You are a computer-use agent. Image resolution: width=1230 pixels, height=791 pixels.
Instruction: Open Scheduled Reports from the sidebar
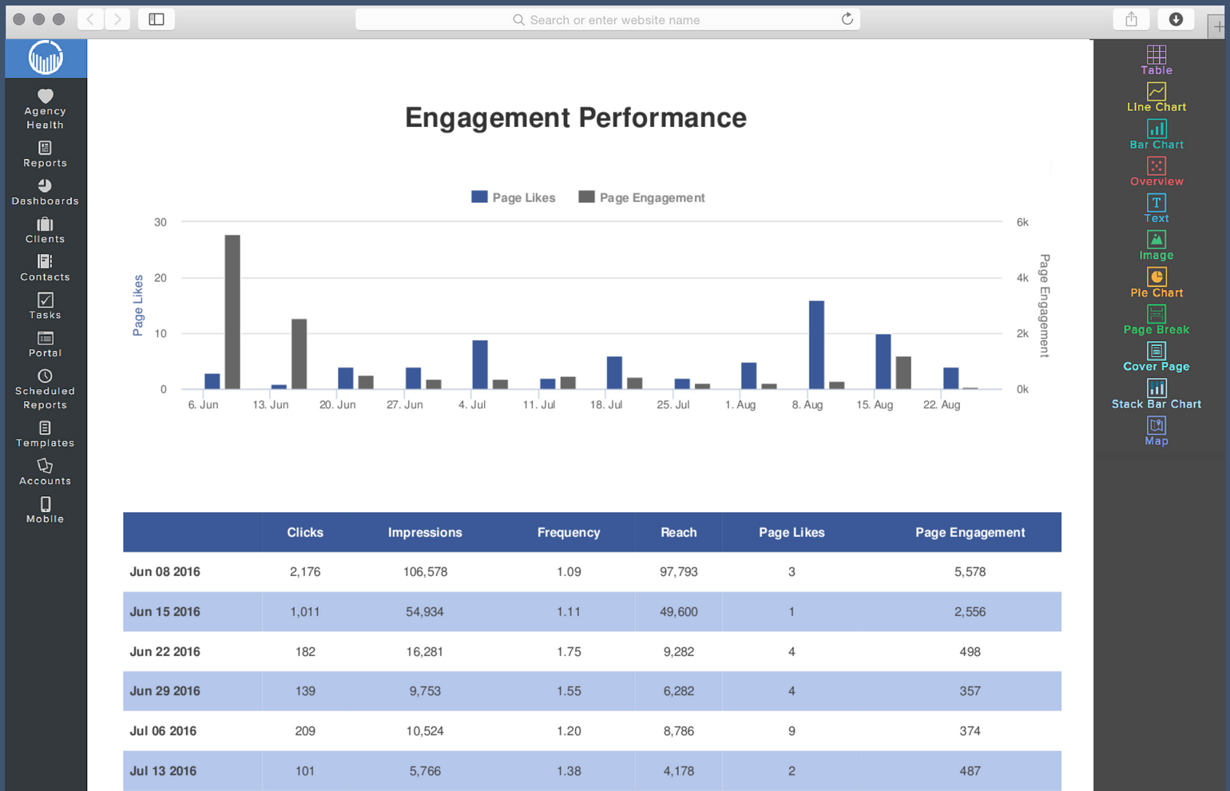pos(45,390)
